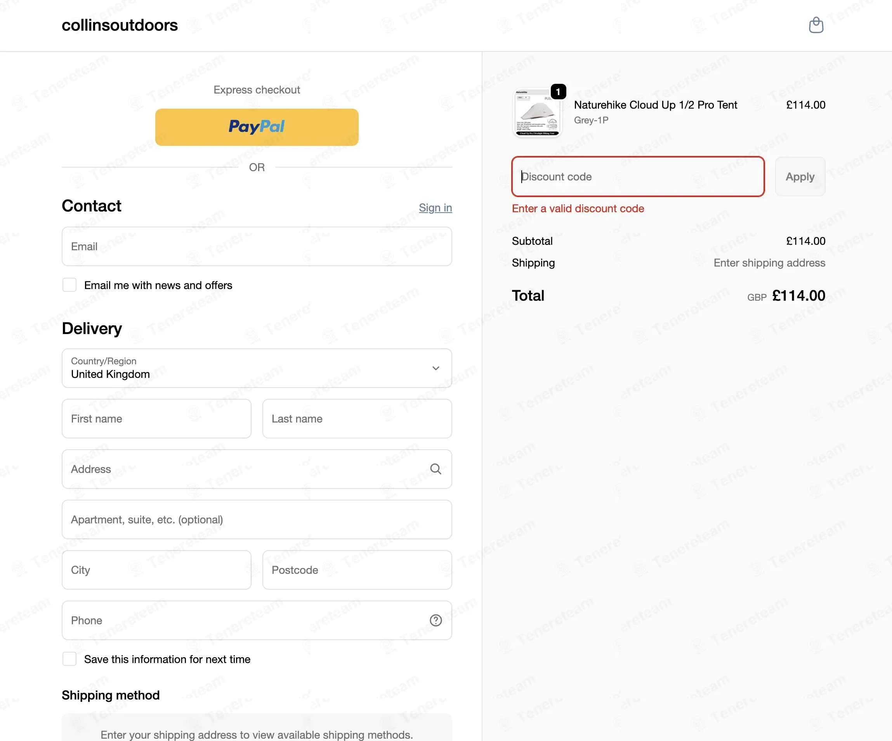Select the First name field
Image resolution: width=892 pixels, height=741 pixels.
[156, 419]
